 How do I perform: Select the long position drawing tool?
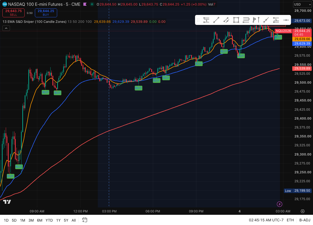point(276,20)
